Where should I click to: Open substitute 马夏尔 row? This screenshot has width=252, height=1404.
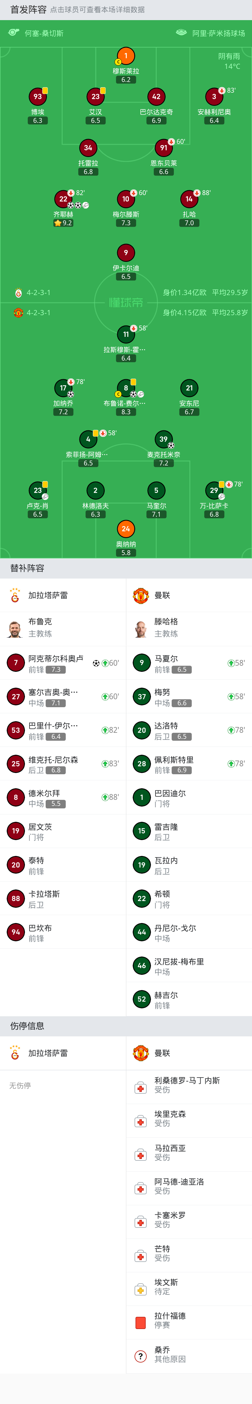pyautogui.click(x=189, y=663)
